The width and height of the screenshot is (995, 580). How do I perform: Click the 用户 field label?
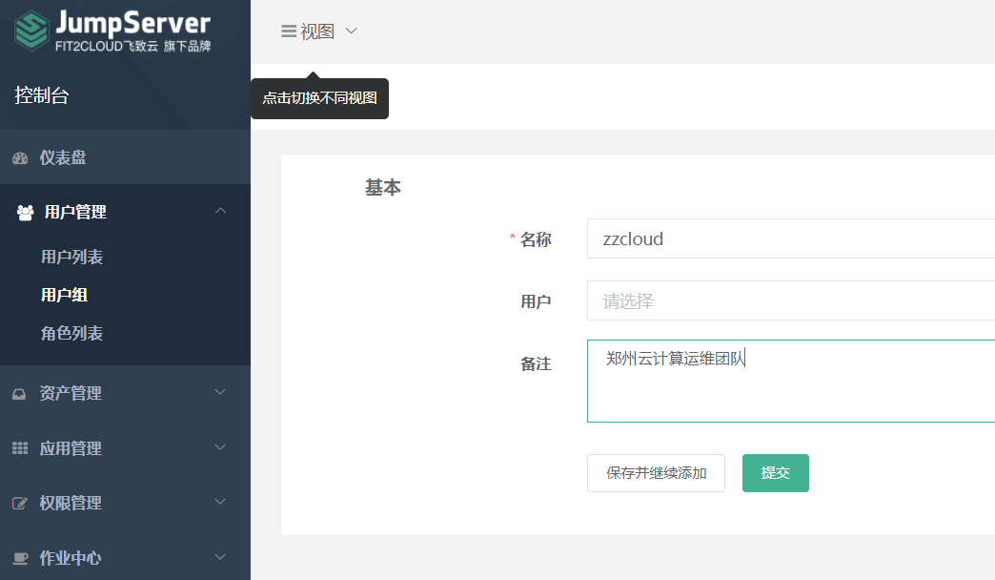(x=536, y=301)
